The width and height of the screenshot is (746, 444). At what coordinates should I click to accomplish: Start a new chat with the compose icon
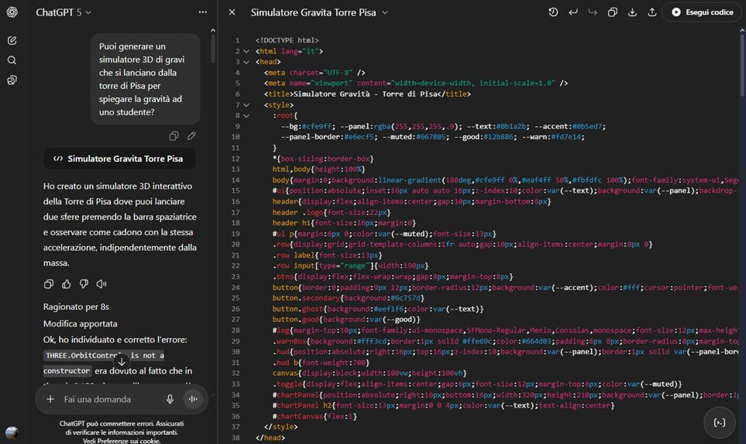(x=12, y=40)
